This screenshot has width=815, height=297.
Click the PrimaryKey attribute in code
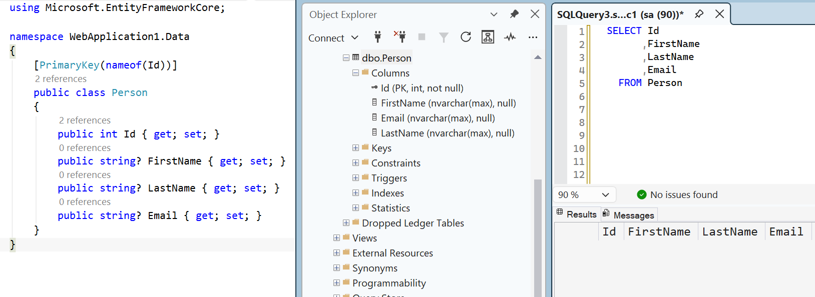coord(70,65)
